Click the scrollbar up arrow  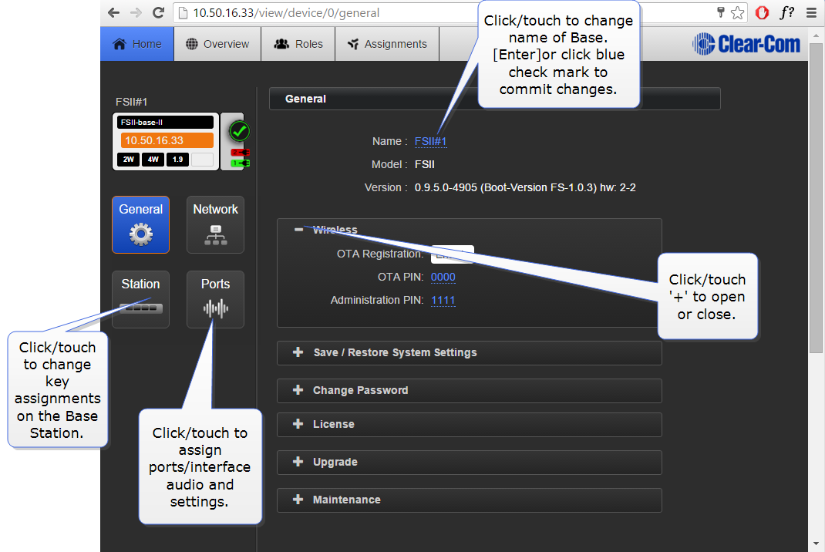click(x=816, y=35)
